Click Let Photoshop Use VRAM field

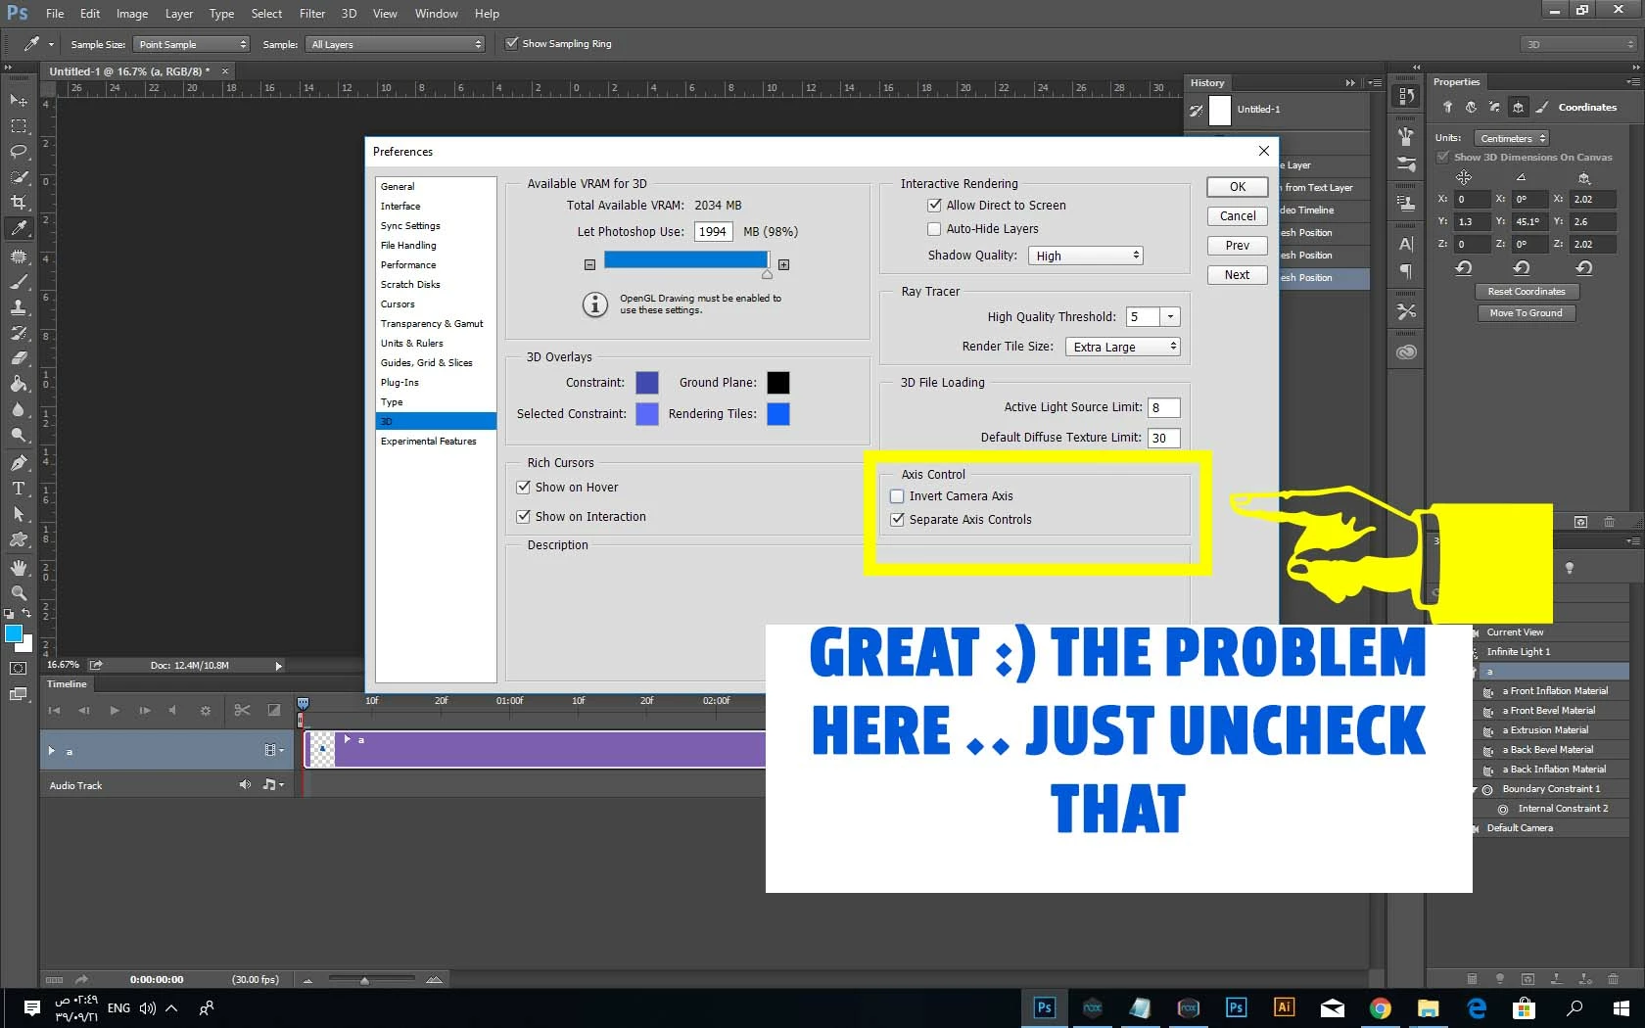click(713, 232)
